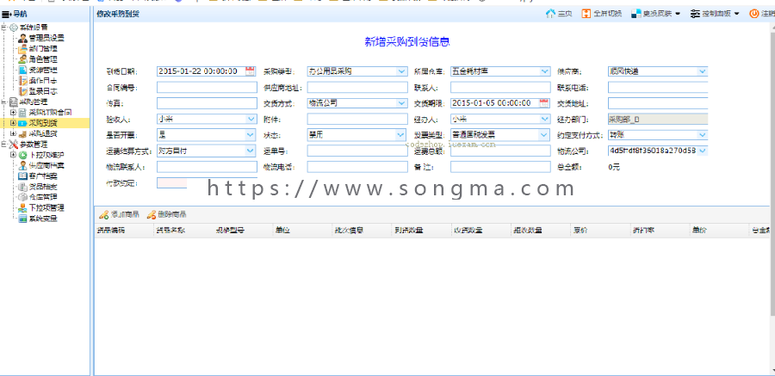Click the 物流联系人 input field
Screen dimensions: 775x376
click(x=207, y=167)
